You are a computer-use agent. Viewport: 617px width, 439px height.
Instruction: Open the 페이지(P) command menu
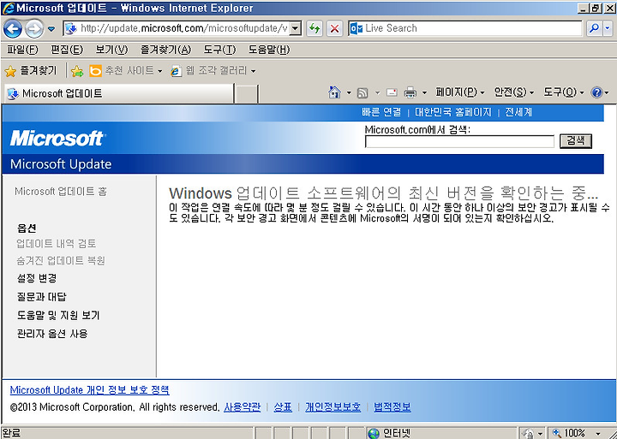click(x=459, y=92)
